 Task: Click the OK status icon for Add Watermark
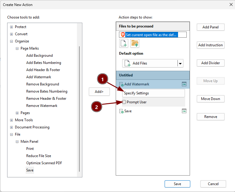pos(184,84)
